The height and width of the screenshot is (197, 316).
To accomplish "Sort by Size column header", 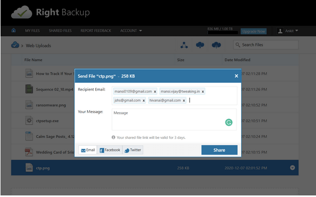I will click(181, 60).
